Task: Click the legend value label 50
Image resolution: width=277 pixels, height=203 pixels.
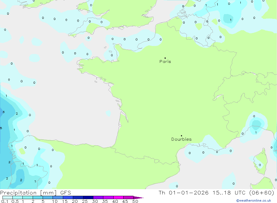Action: click(135, 201)
